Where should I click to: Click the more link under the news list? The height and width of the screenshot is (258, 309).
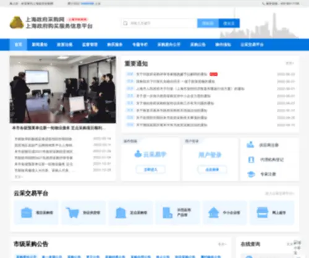(x=19, y=177)
